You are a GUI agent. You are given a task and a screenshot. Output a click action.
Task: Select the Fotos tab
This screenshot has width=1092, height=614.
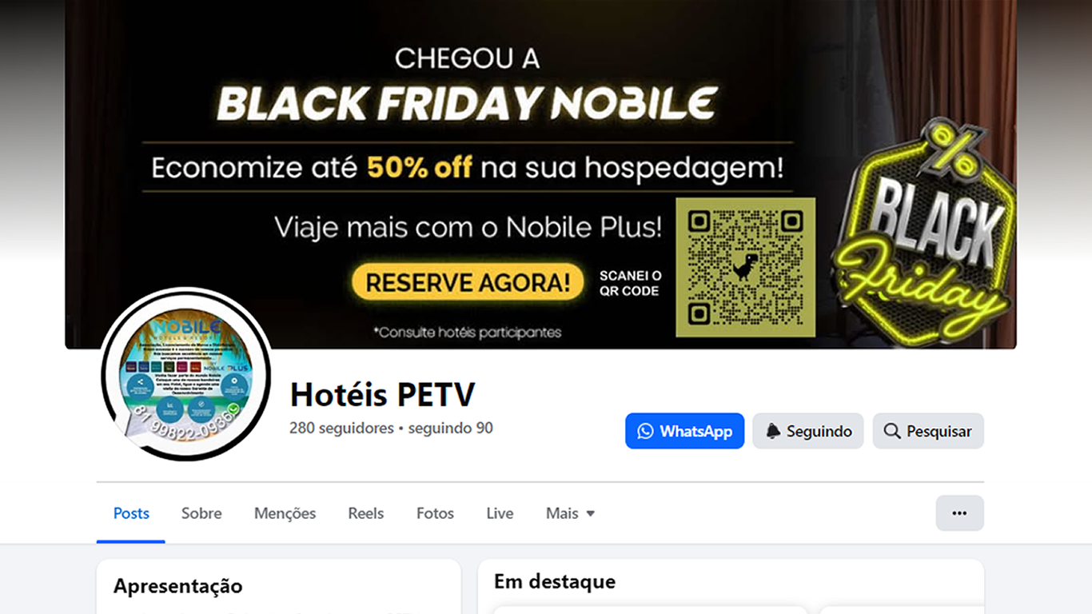pyautogui.click(x=435, y=513)
